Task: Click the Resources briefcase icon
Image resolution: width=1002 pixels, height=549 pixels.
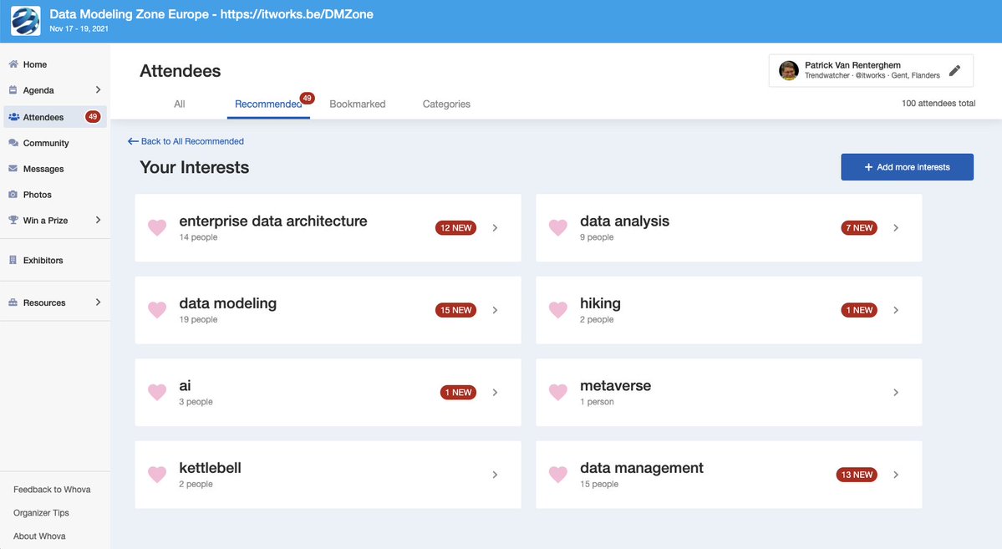Action: (13, 302)
